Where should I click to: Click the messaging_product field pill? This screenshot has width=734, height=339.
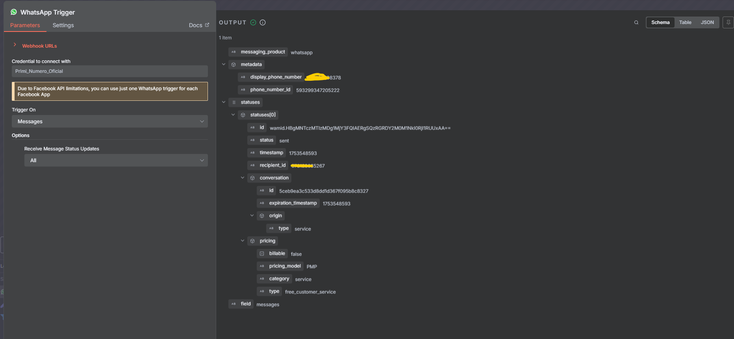point(258,52)
